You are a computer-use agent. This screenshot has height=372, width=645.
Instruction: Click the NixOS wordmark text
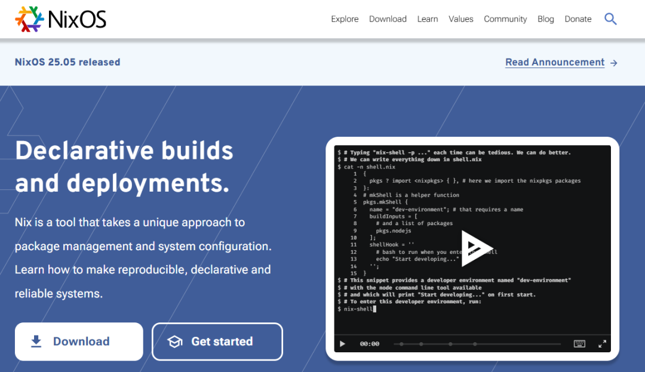pos(77,19)
